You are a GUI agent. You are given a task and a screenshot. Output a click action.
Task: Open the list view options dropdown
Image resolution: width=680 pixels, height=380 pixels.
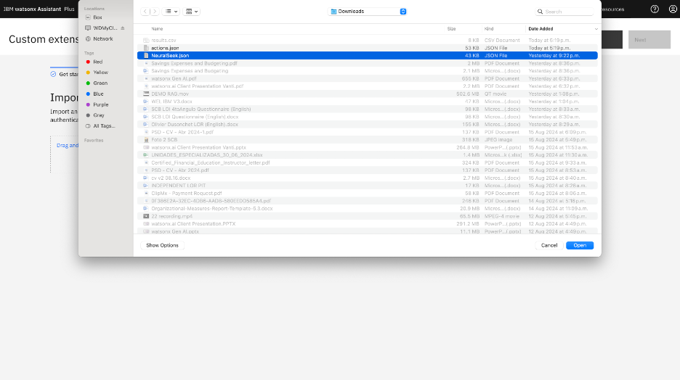point(171,12)
